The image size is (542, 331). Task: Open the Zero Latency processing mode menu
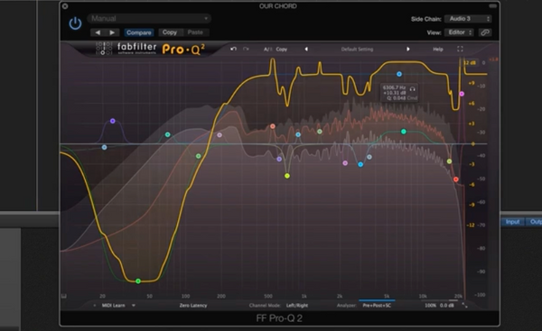[x=193, y=306]
